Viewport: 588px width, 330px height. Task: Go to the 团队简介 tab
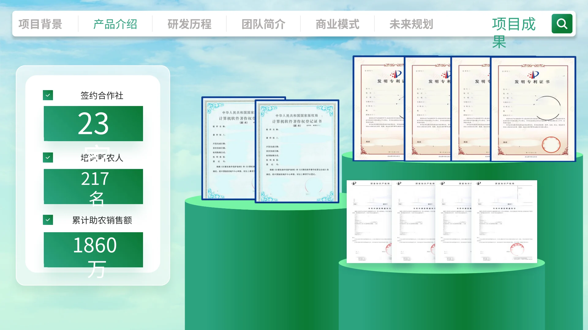click(263, 24)
